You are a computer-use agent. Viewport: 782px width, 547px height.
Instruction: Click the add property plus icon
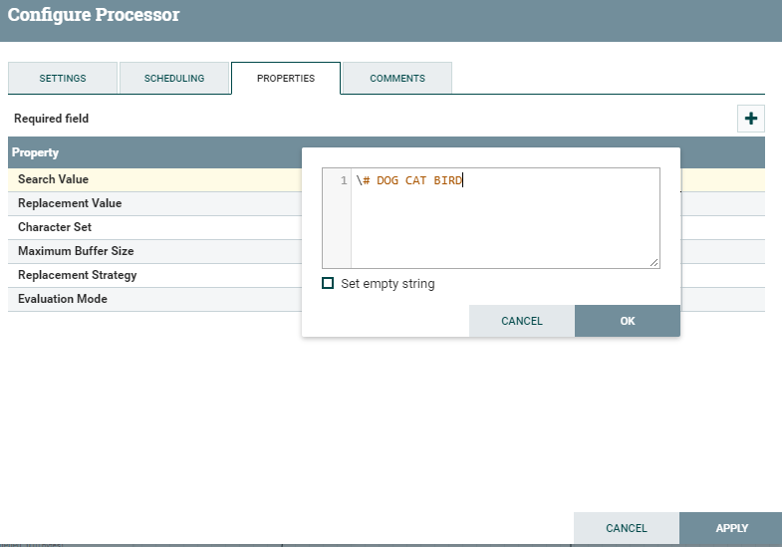click(x=751, y=119)
